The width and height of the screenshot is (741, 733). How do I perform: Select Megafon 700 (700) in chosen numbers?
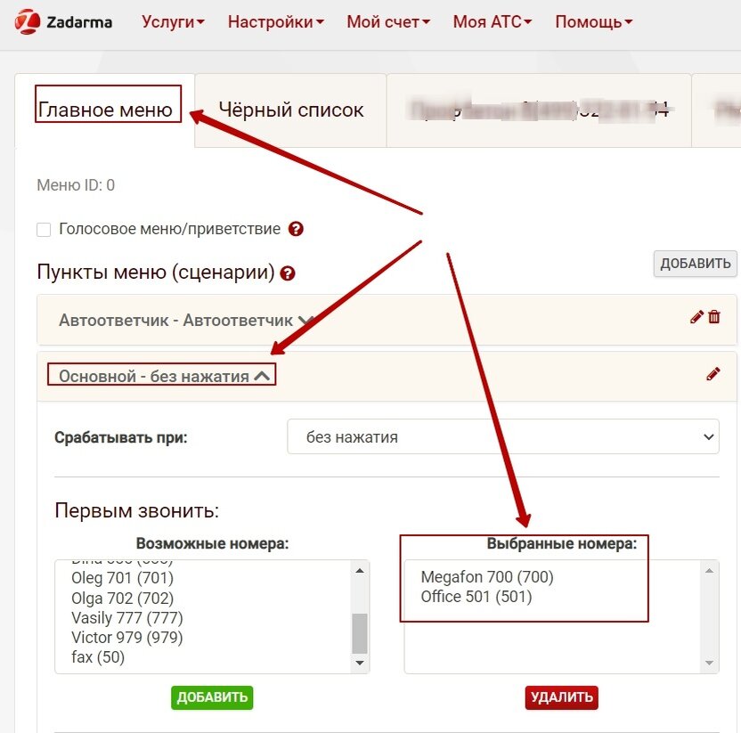(x=487, y=577)
